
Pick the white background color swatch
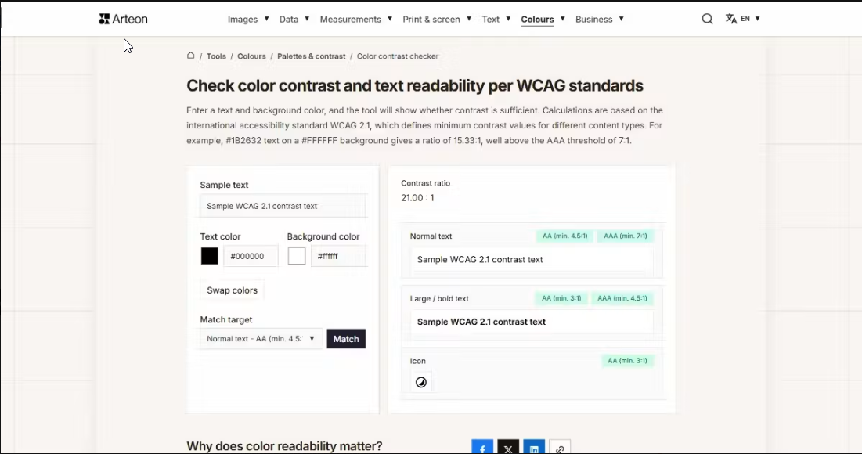click(x=296, y=256)
